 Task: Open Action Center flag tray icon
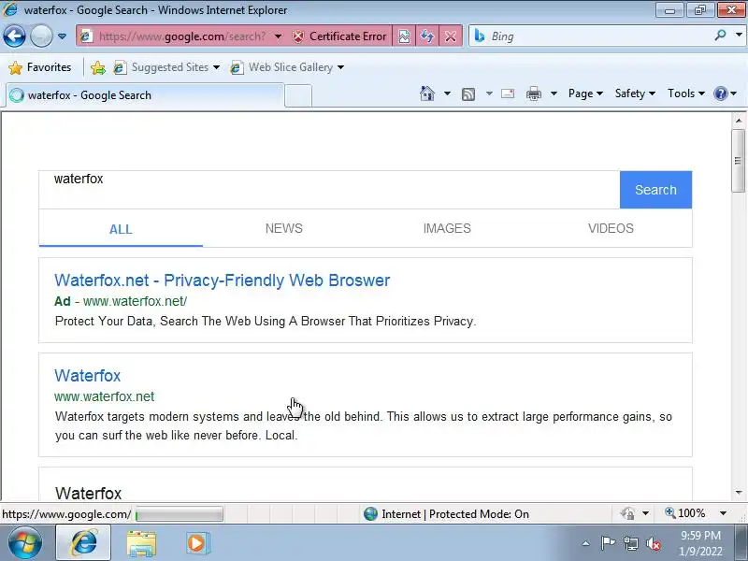[608, 543]
